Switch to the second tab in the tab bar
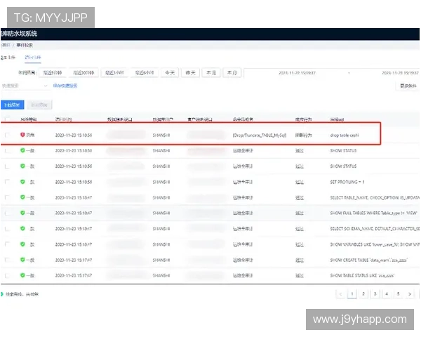This screenshot has width=421, height=337. (x=33, y=57)
